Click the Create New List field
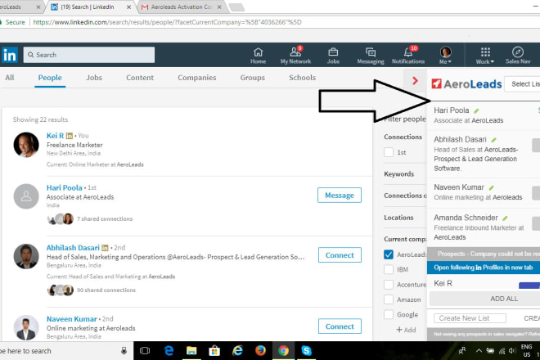 [470, 318]
